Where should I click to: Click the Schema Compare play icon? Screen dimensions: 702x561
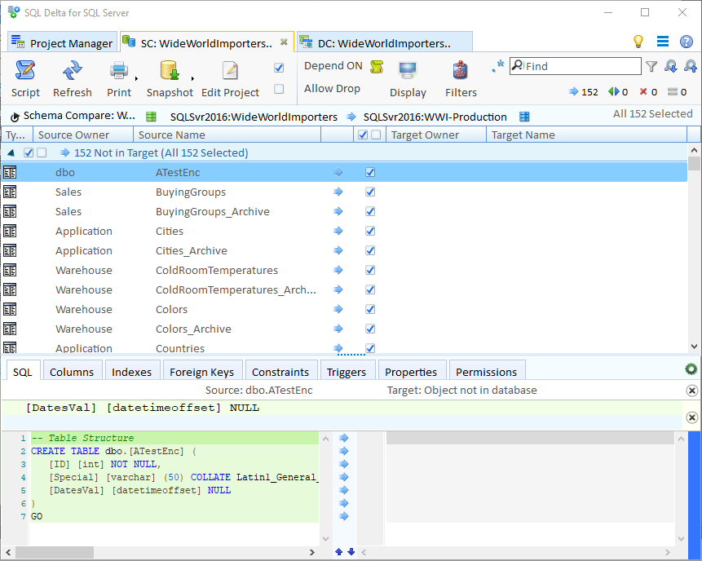[x=15, y=117]
